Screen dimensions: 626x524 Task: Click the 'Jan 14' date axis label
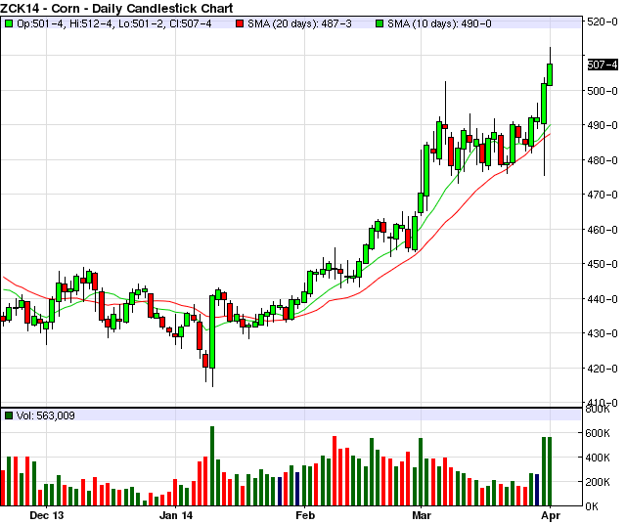click(x=176, y=515)
